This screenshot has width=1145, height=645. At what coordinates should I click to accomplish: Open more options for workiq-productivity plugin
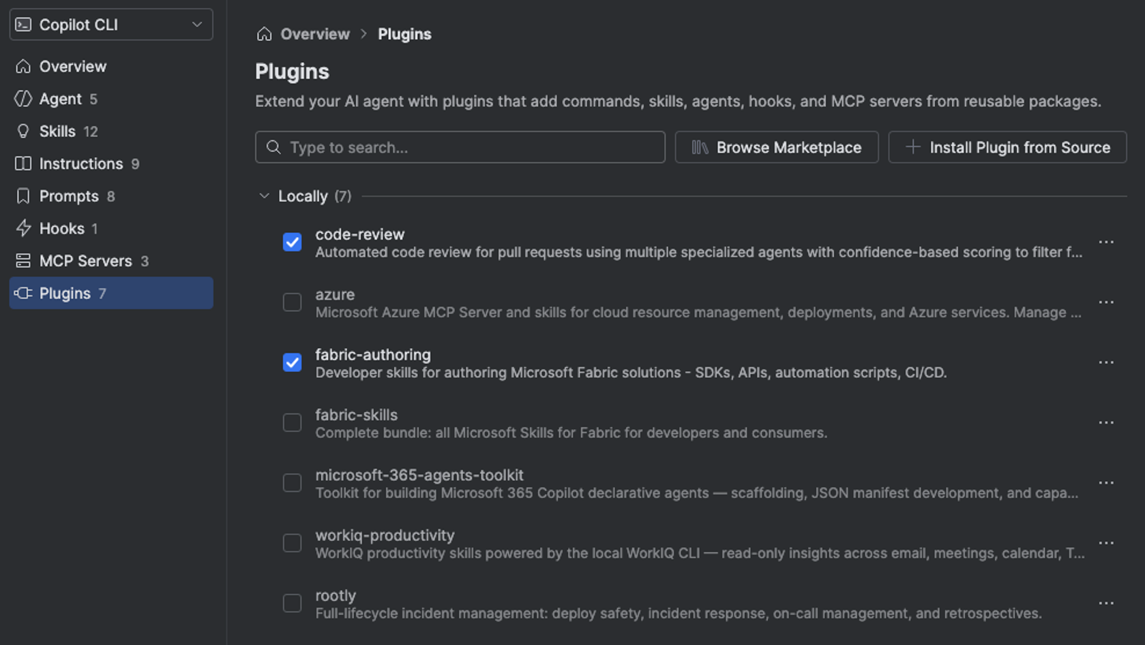(x=1106, y=544)
